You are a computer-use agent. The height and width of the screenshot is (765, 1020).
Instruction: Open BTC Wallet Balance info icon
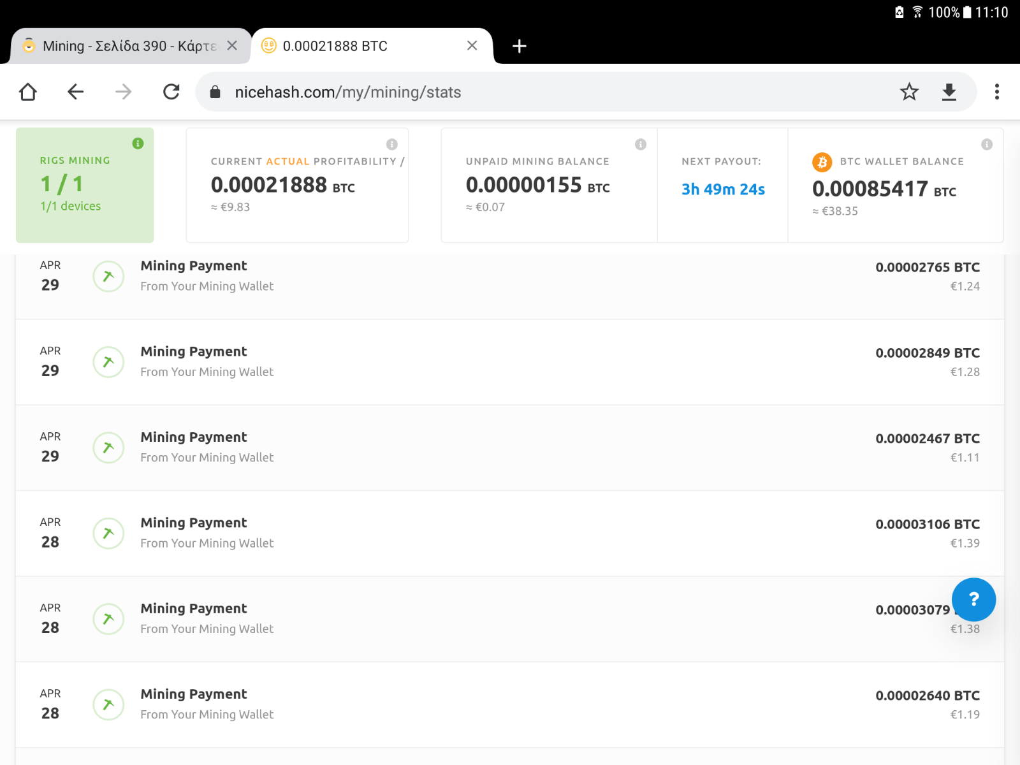[987, 145]
